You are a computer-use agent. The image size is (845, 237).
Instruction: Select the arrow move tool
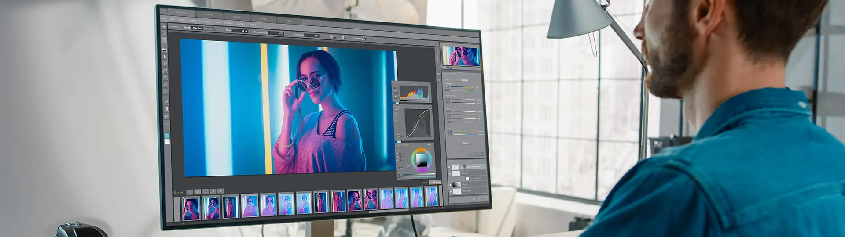(164, 26)
